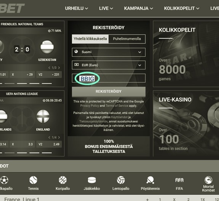This screenshot has height=201, width=219.
Task: Select the Yhdellä klikkauksella tab
Action: pos(90,39)
